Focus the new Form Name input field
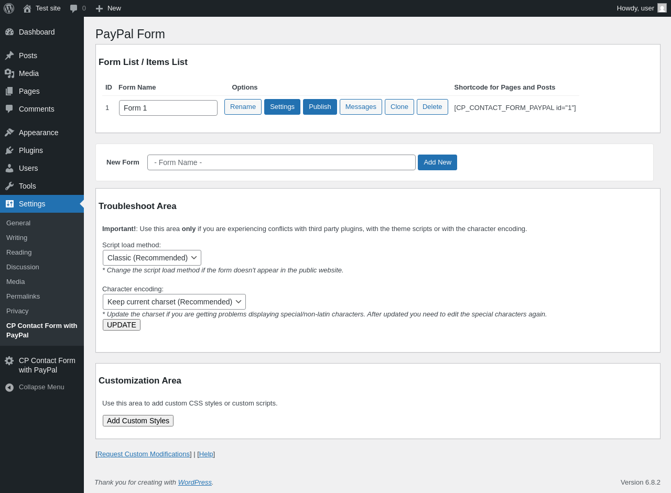The width and height of the screenshot is (671, 493). point(282,162)
